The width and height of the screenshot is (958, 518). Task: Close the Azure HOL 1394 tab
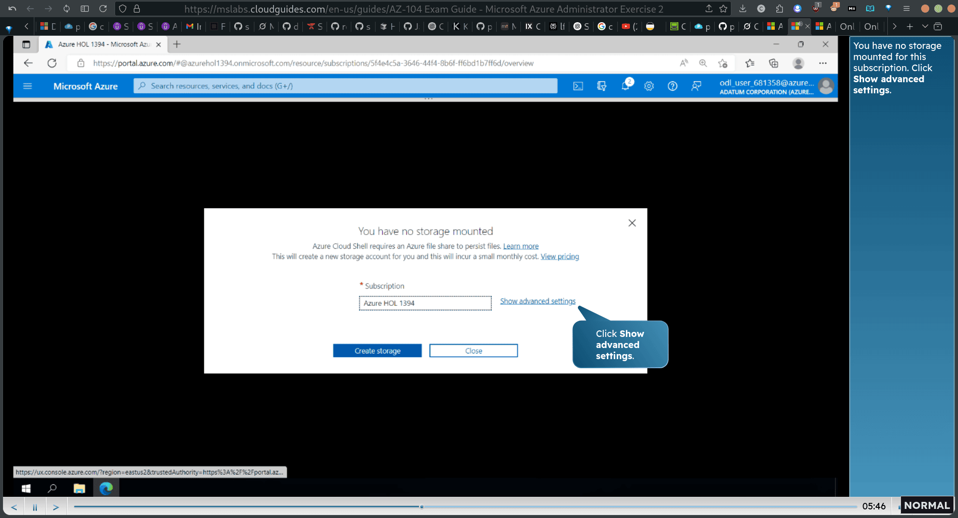158,44
